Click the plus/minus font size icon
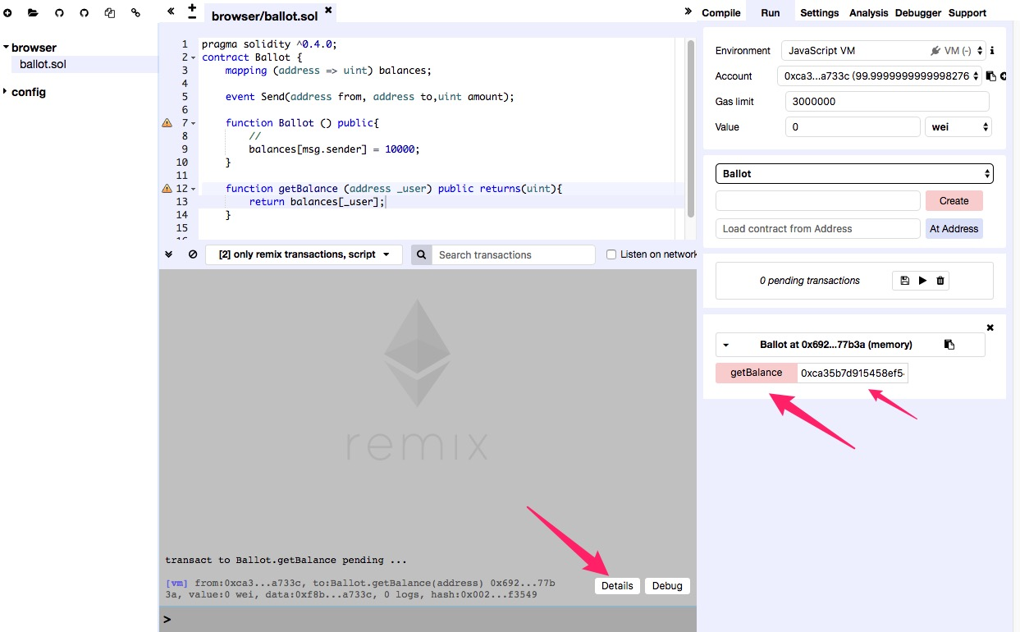Viewport: 1020px width, 632px height. click(x=192, y=11)
